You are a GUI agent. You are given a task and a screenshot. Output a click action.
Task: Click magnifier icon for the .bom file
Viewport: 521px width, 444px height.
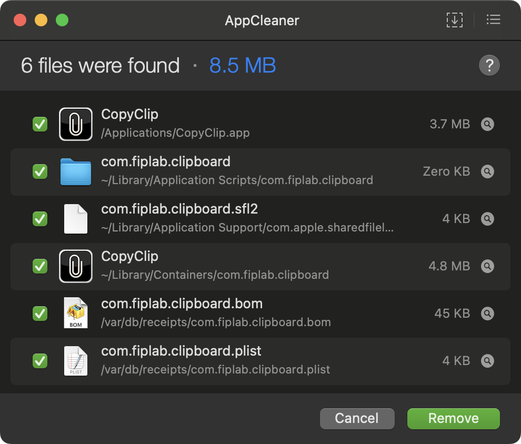pos(488,314)
